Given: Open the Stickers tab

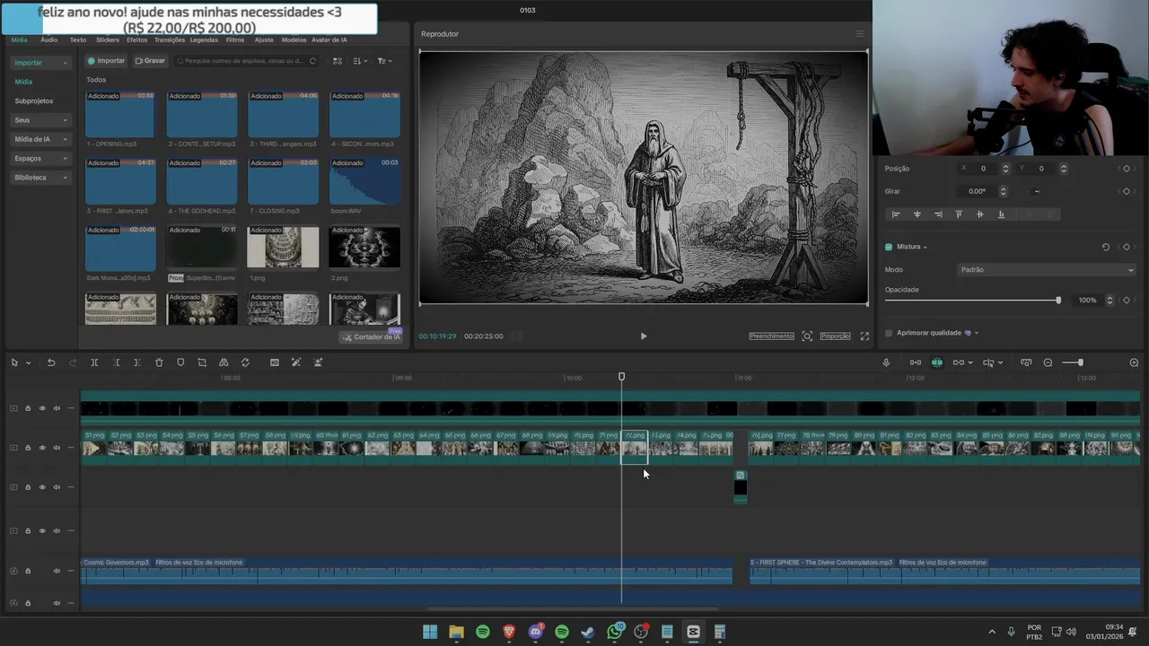Looking at the screenshot, I should click(108, 39).
